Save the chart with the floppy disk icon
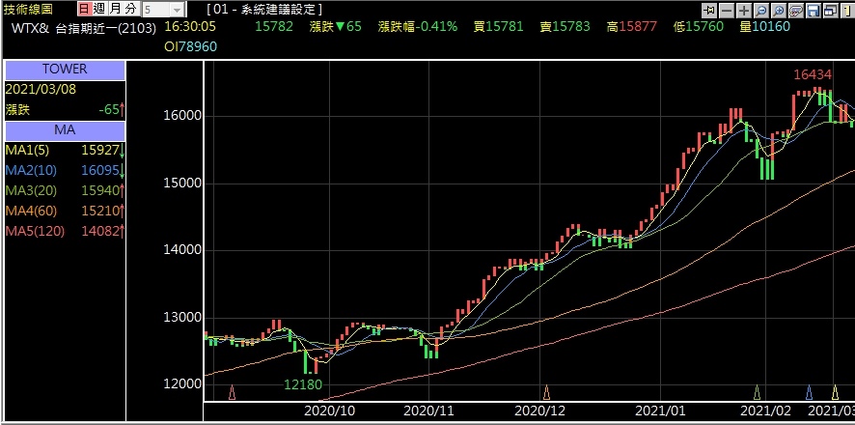Screen dimensions: 855x425 pyautogui.click(x=814, y=11)
